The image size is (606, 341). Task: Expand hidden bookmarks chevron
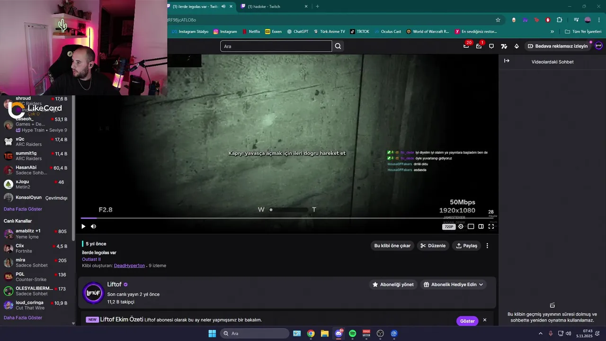tap(552, 32)
